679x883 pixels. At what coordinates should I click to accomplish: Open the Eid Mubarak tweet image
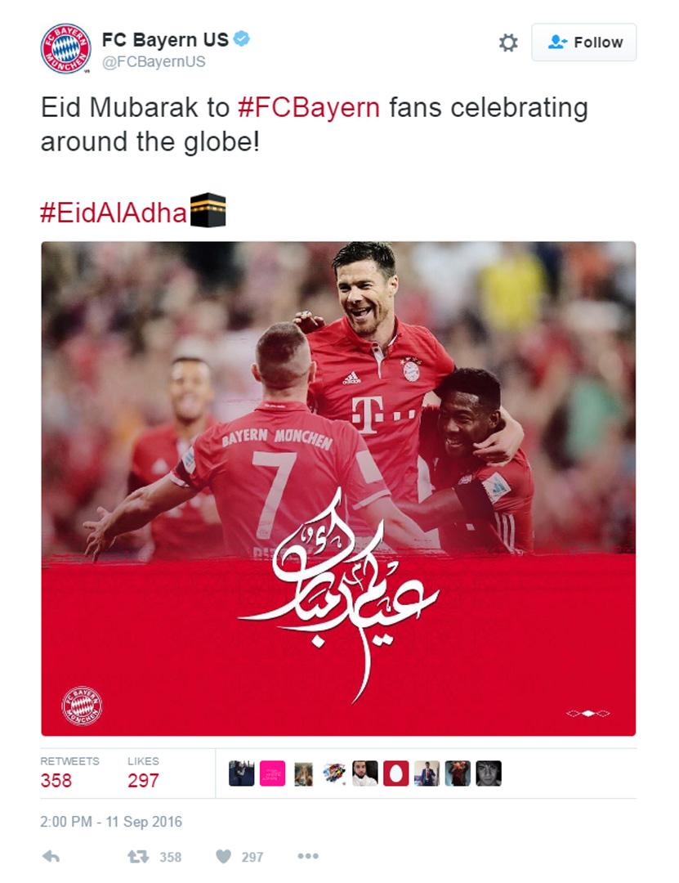[x=338, y=488]
